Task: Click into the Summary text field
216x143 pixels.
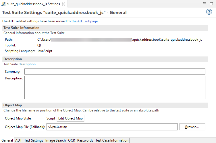Action: click(115, 72)
